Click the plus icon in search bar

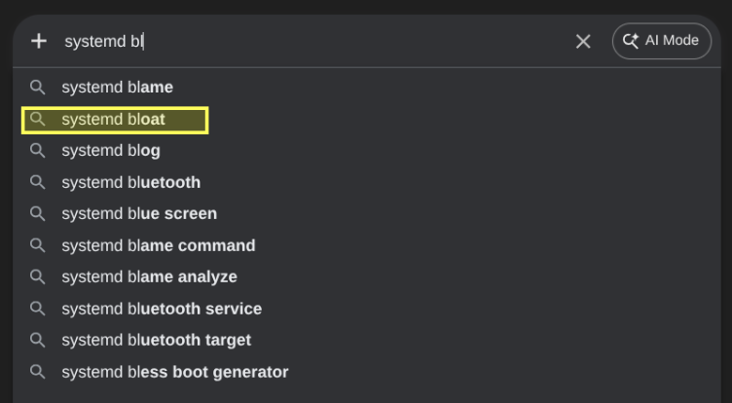tap(39, 41)
